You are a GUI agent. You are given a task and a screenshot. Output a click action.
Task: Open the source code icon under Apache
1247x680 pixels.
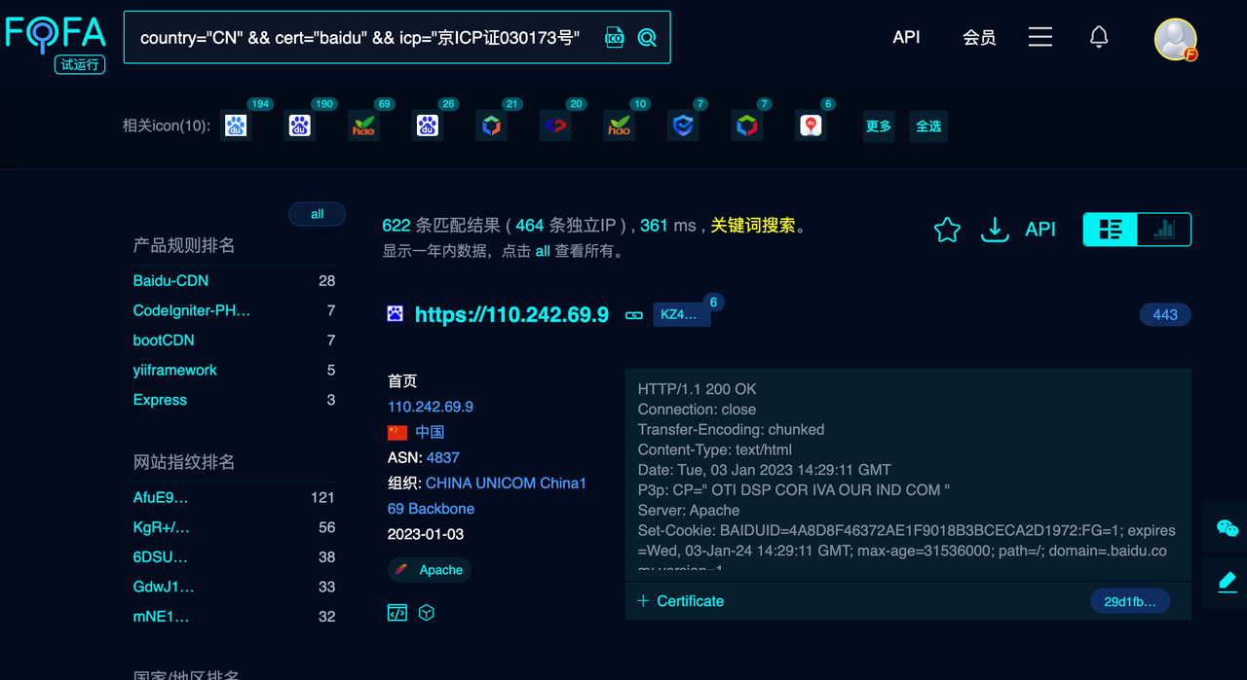pos(397,612)
